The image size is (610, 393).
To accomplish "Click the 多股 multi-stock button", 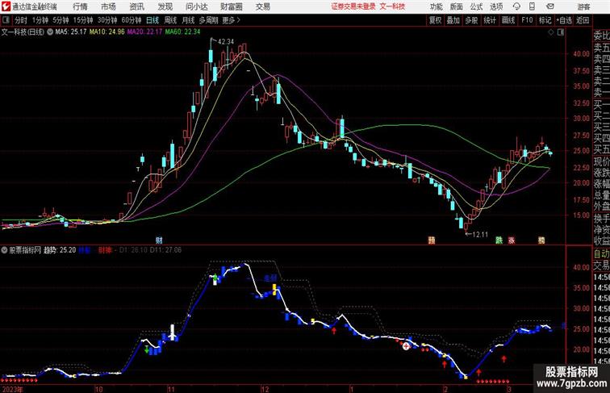I will [471, 20].
